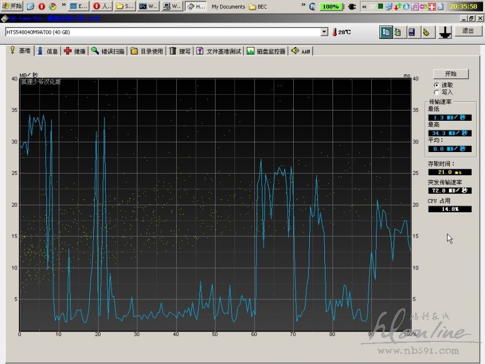Expand the quick launch overflow chevron
The image size is (485, 364).
(64, 6)
